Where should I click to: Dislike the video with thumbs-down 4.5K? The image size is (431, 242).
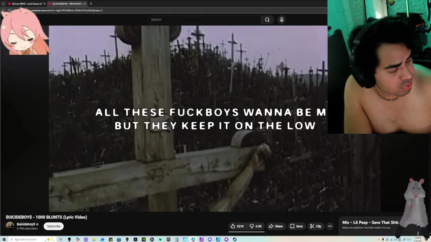[256, 226]
